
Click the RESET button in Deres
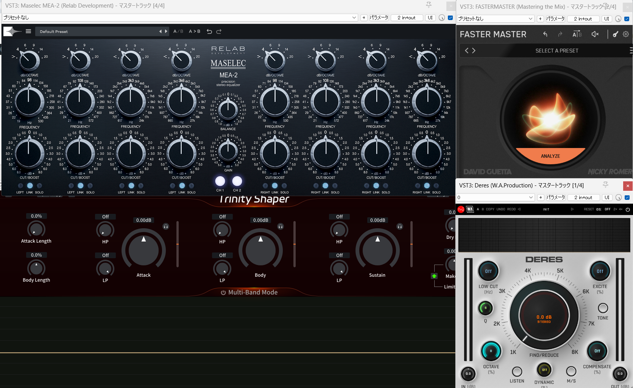tap(588, 209)
